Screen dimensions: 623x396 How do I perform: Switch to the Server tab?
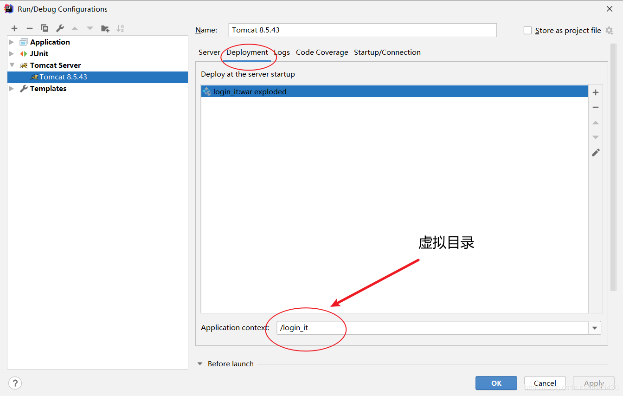tap(209, 52)
